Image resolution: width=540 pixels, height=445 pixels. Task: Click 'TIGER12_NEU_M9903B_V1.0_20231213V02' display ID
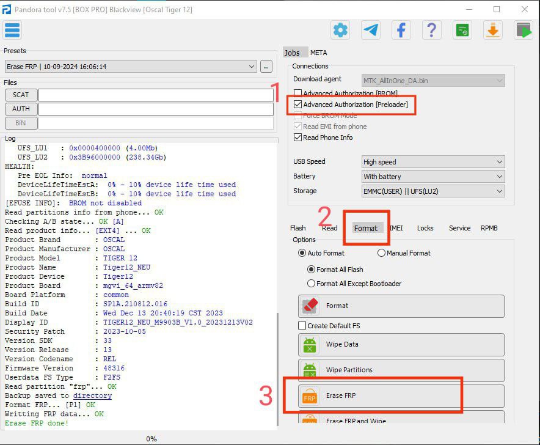pyautogui.click(x=178, y=322)
